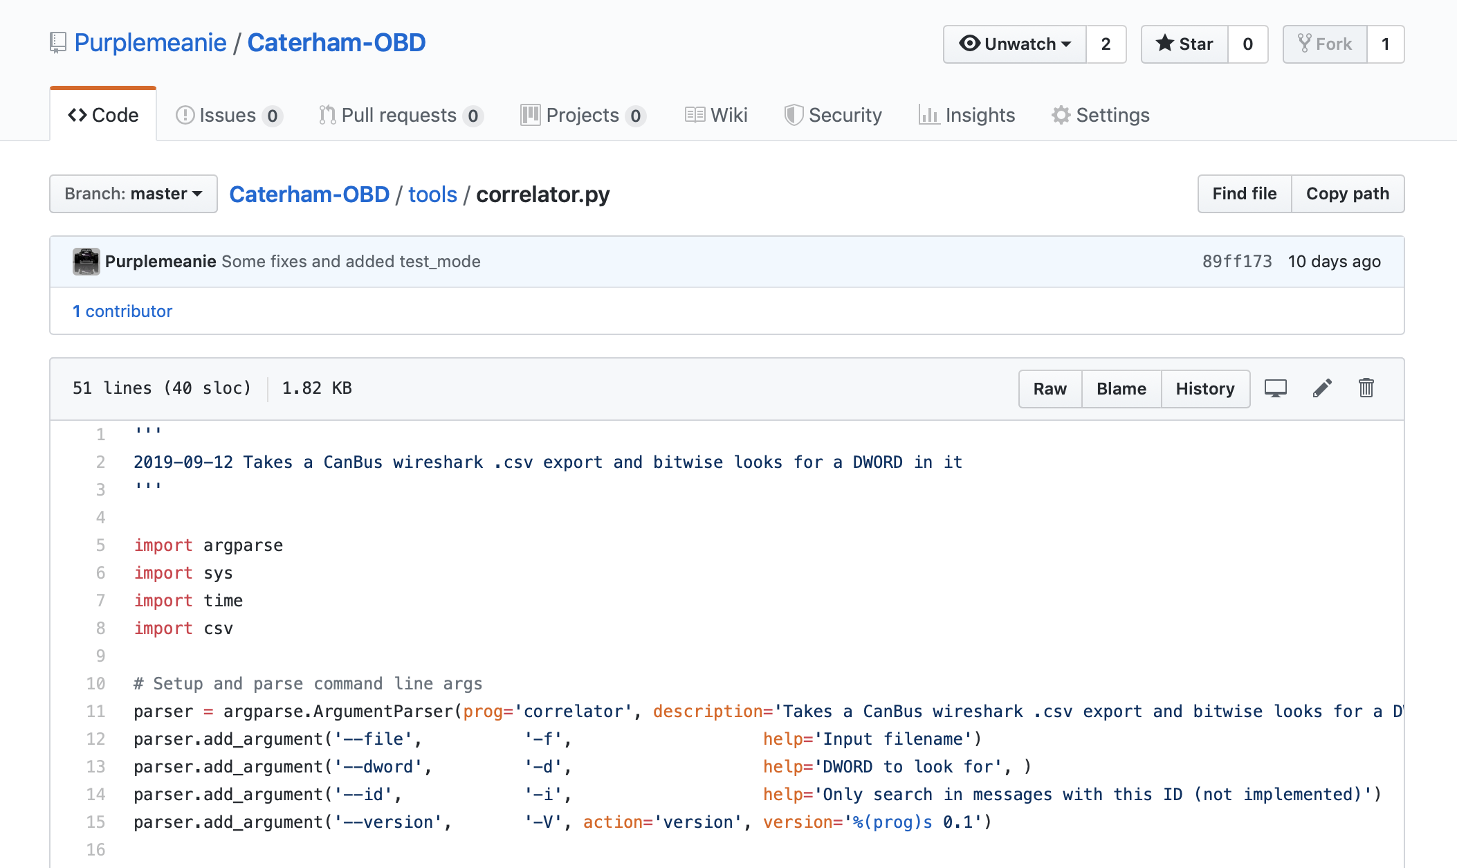Open Blame view
The width and height of the screenshot is (1457, 868).
coord(1121,389)
